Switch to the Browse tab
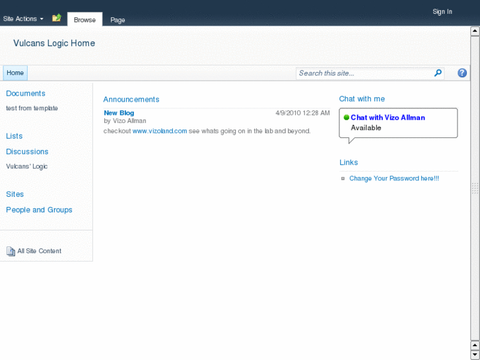The width and height of the screenshot is (480, 360). coord(85,20)
